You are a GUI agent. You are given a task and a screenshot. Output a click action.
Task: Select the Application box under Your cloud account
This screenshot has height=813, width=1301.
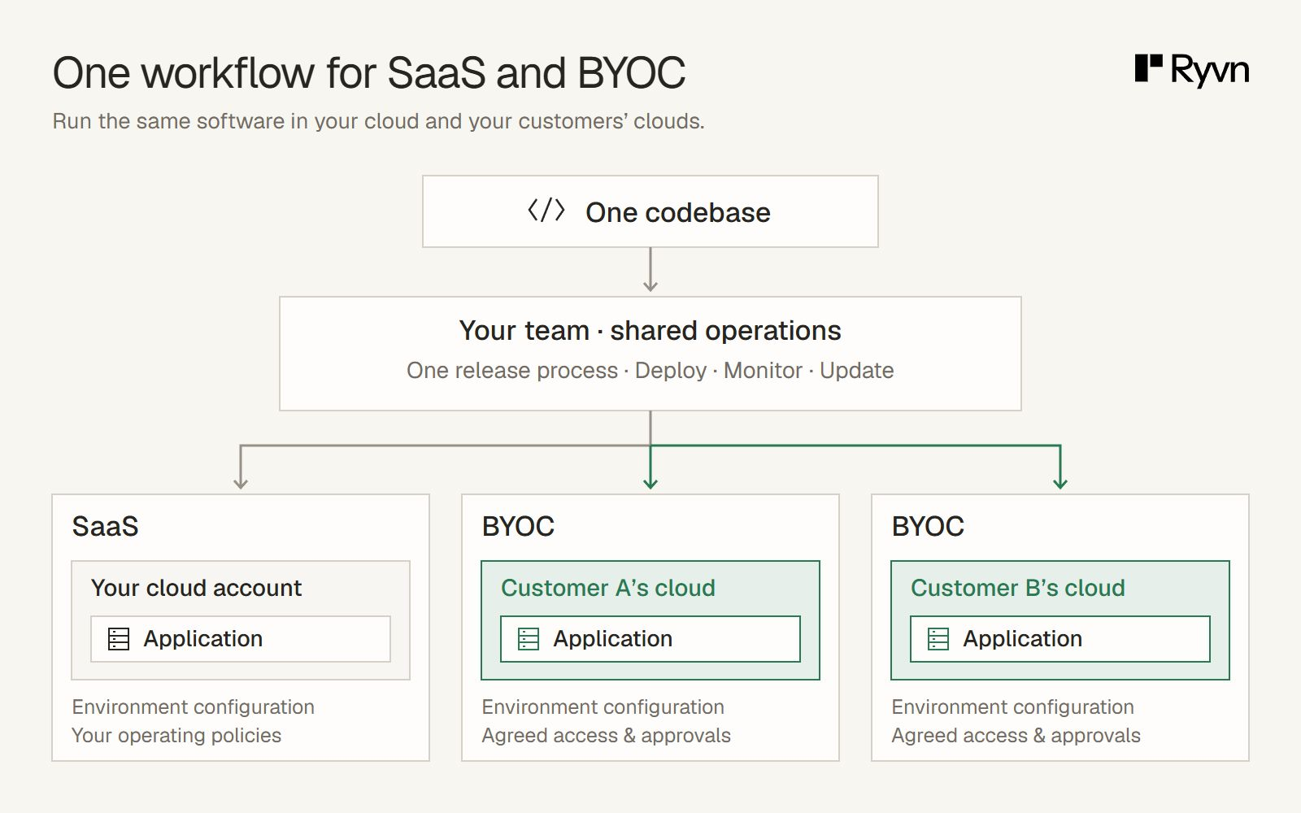[241, 639]
